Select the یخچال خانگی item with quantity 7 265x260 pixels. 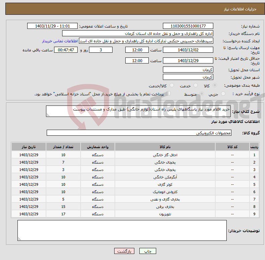coord(165,162)
